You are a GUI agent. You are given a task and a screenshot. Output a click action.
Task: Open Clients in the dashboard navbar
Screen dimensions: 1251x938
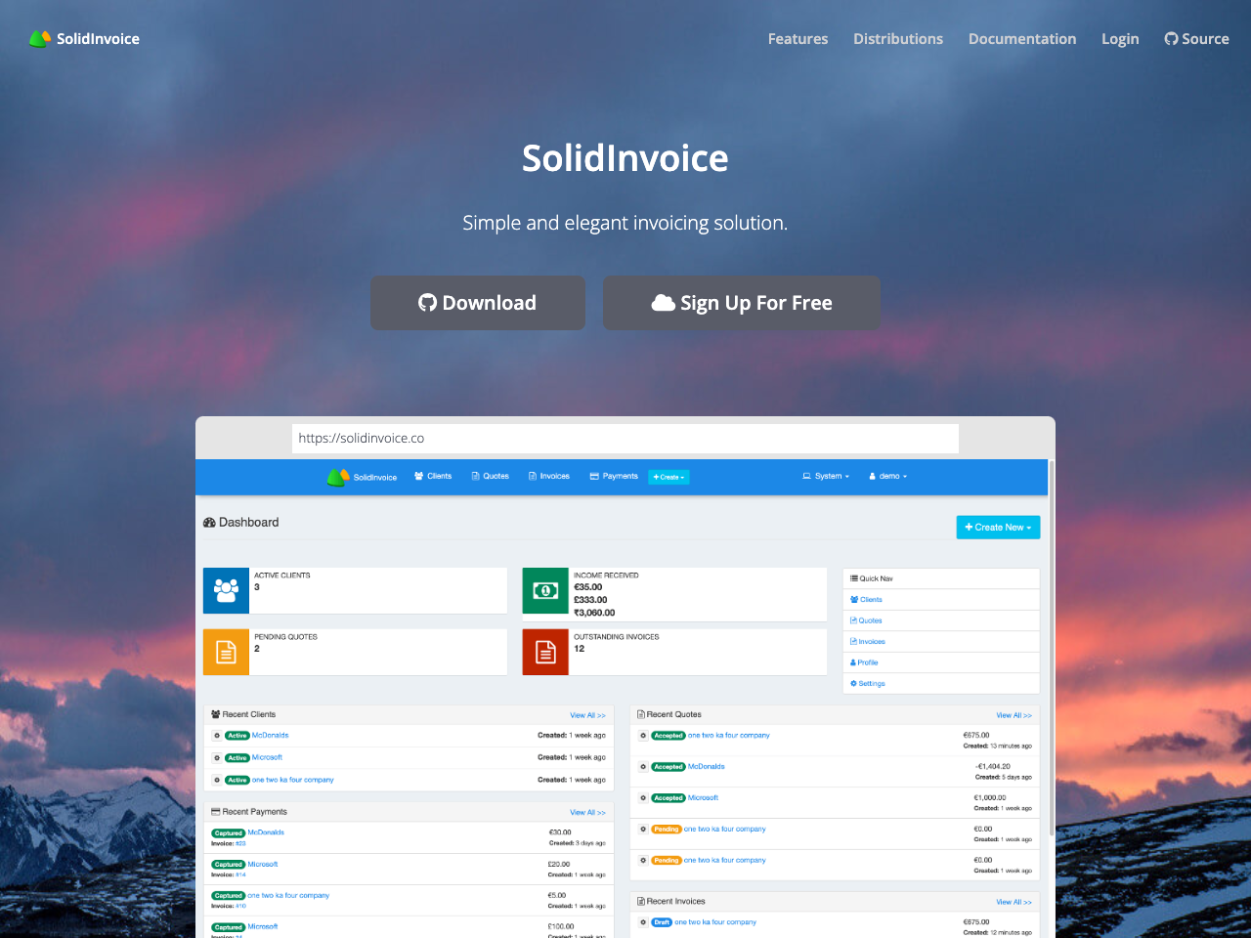(x=433, y=477)
